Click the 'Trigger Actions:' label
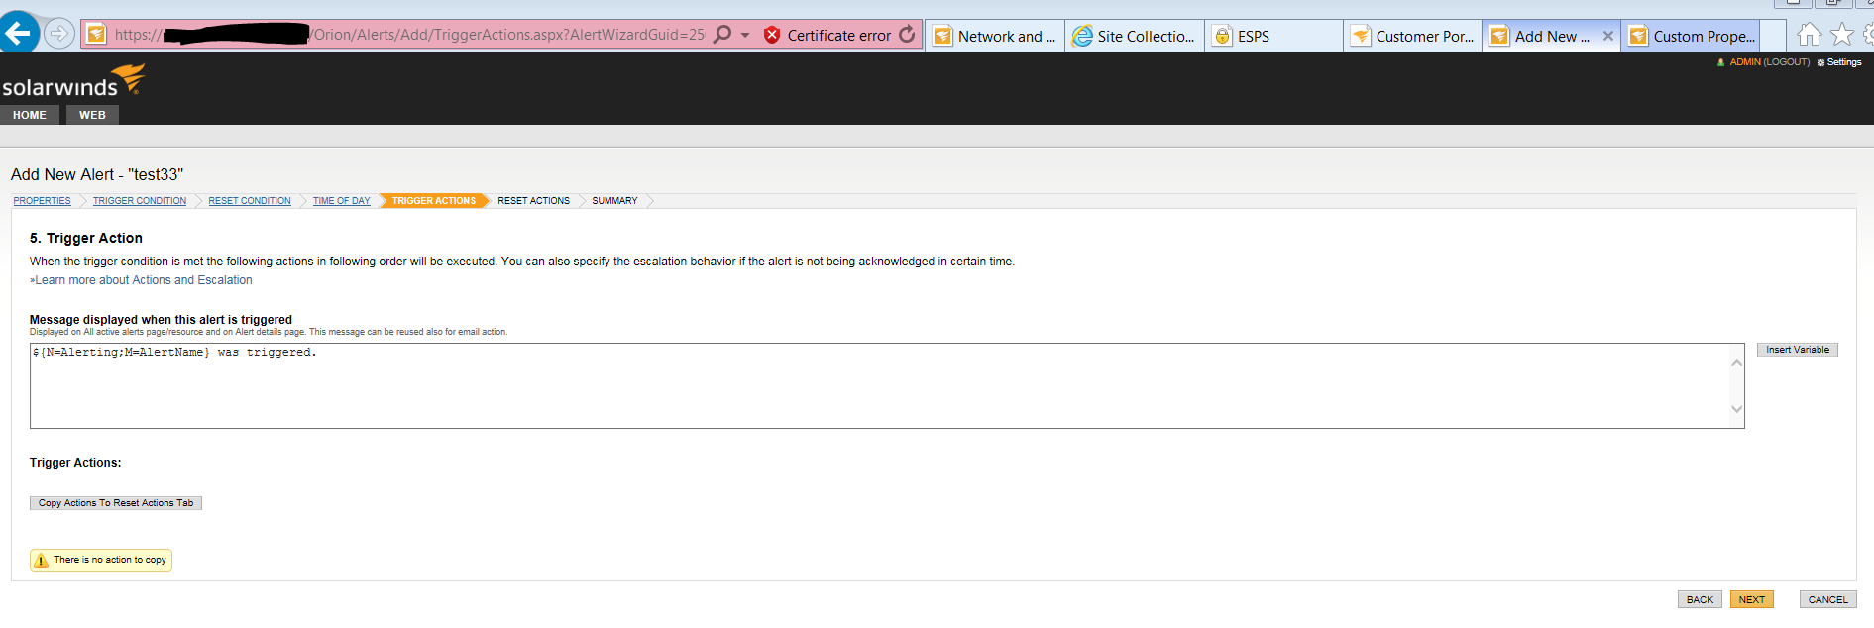The height and width of the screenshot is (628, 1874). tap(75, 463)
